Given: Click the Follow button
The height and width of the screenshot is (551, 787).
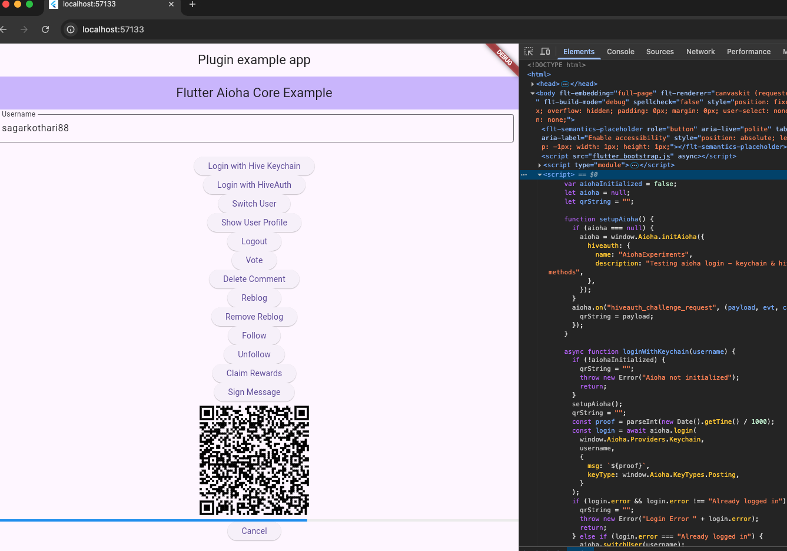Looking at the screenshot, I should coord(254,336).
